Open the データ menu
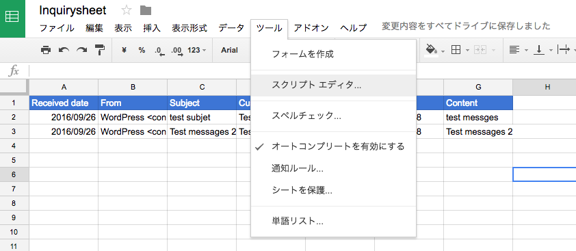This screenshot has height=251, width=576. [231, 28]
